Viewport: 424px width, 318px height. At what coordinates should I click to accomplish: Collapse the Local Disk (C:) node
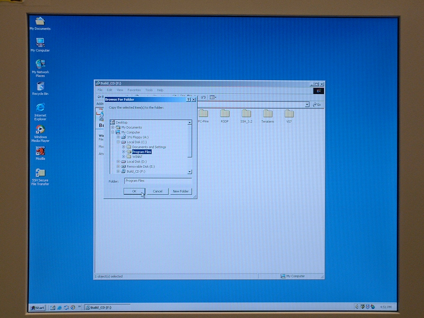pyautogui.click(x=118, y=142)
